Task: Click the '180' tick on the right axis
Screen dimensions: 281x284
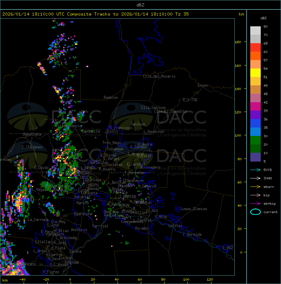Action: (238, 42)
